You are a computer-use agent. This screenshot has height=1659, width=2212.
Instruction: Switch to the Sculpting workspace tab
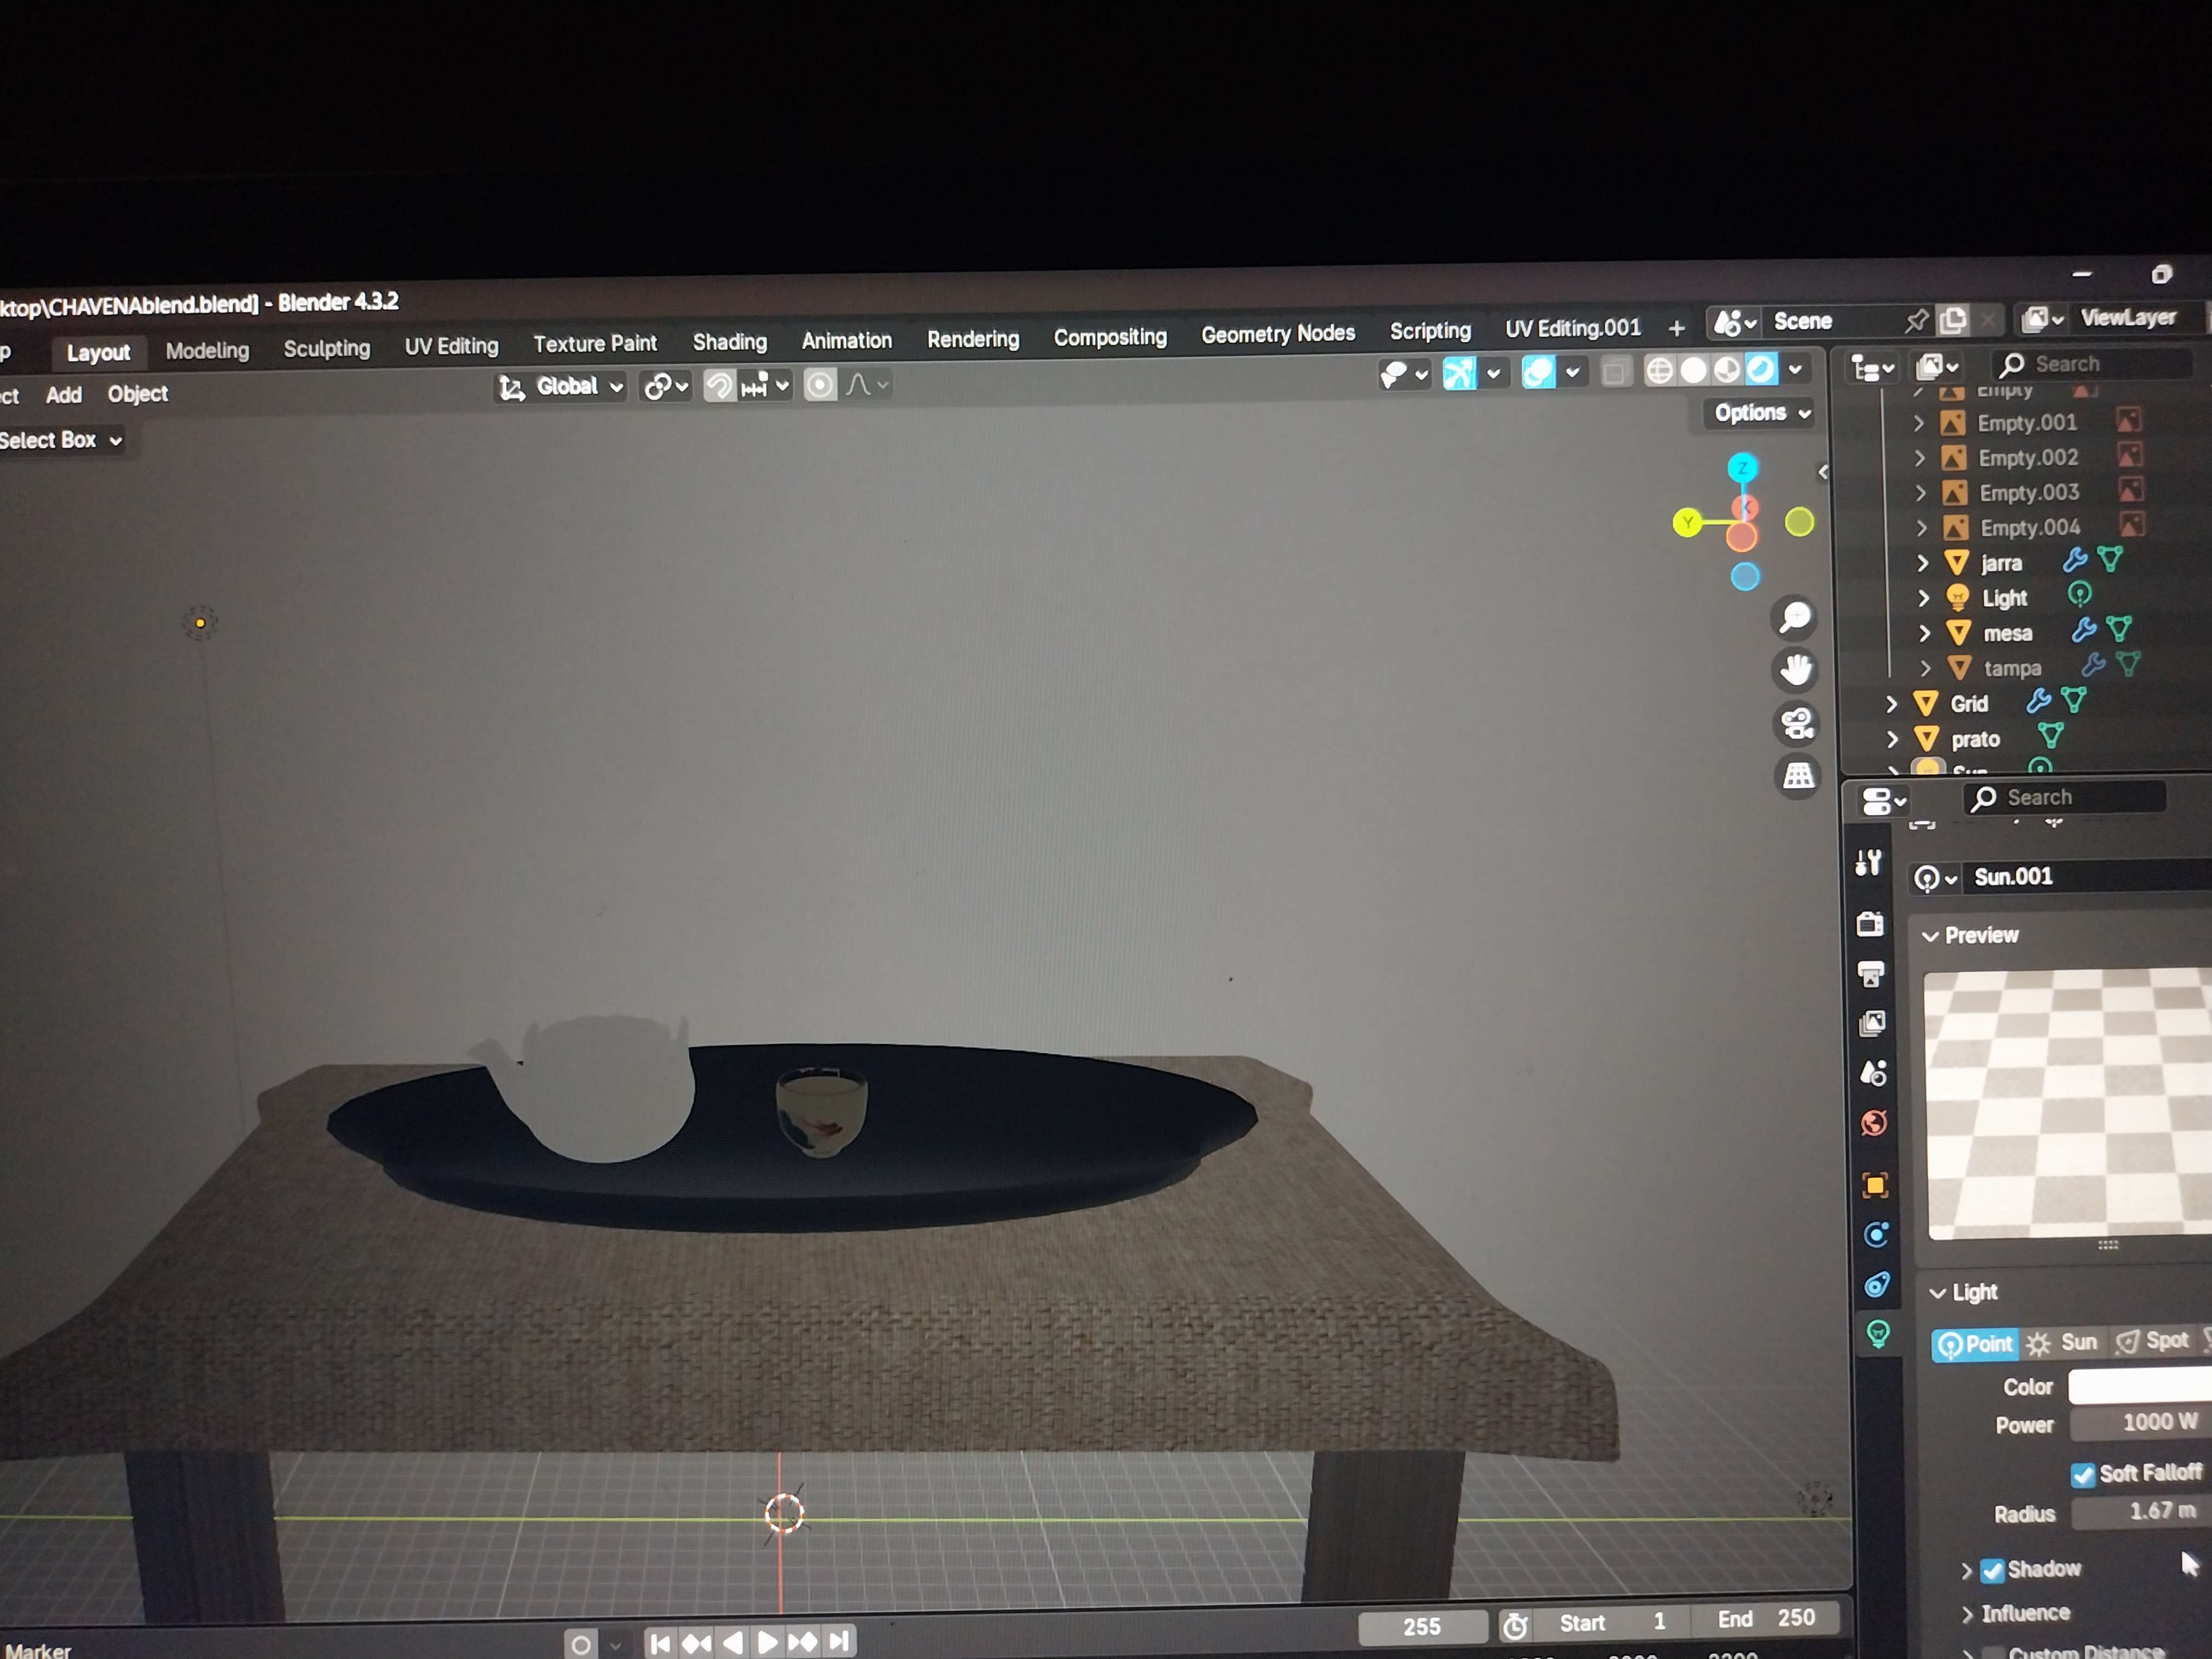pos(327,348)
